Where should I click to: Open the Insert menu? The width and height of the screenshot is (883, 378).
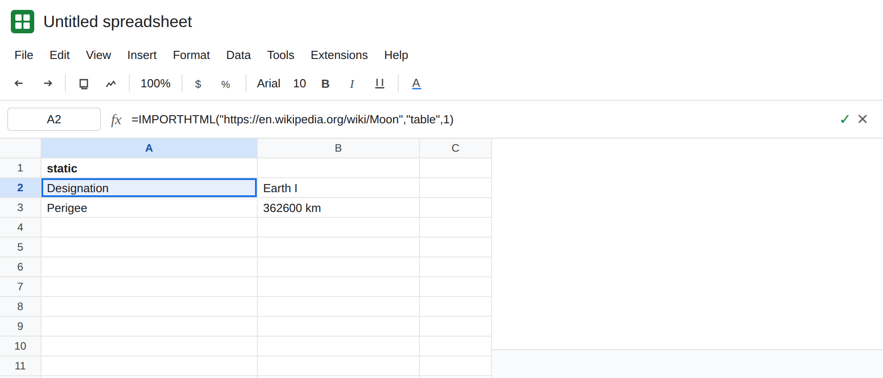pyautogui.click(x=142, y=55)
